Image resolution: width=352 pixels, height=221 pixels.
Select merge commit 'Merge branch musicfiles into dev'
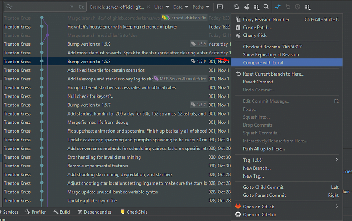point(117,36)
